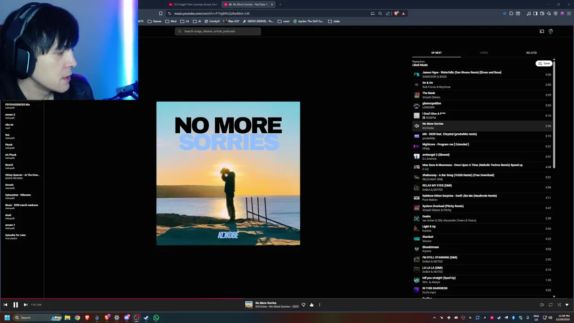Switch to the RELATED tab
This screenshot has width=574, height=323.
(531, 52)
